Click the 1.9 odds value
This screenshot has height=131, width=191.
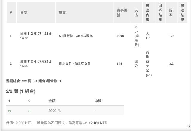171,36
